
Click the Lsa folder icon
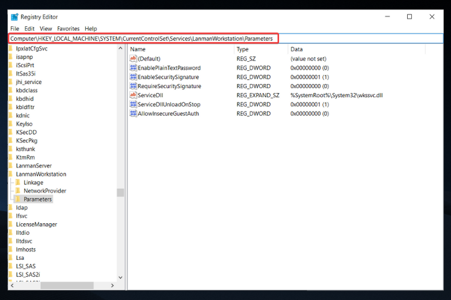click(x=11, y=258)
